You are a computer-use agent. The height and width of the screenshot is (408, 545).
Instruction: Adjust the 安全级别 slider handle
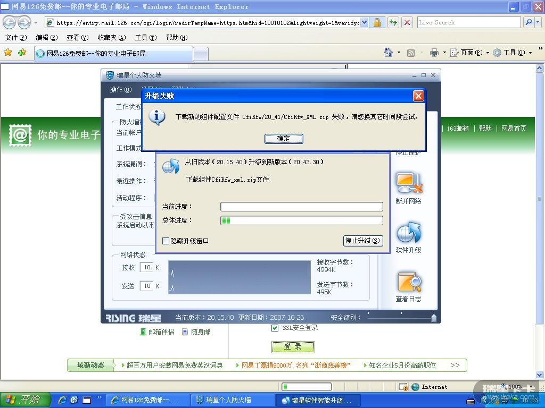434,318
